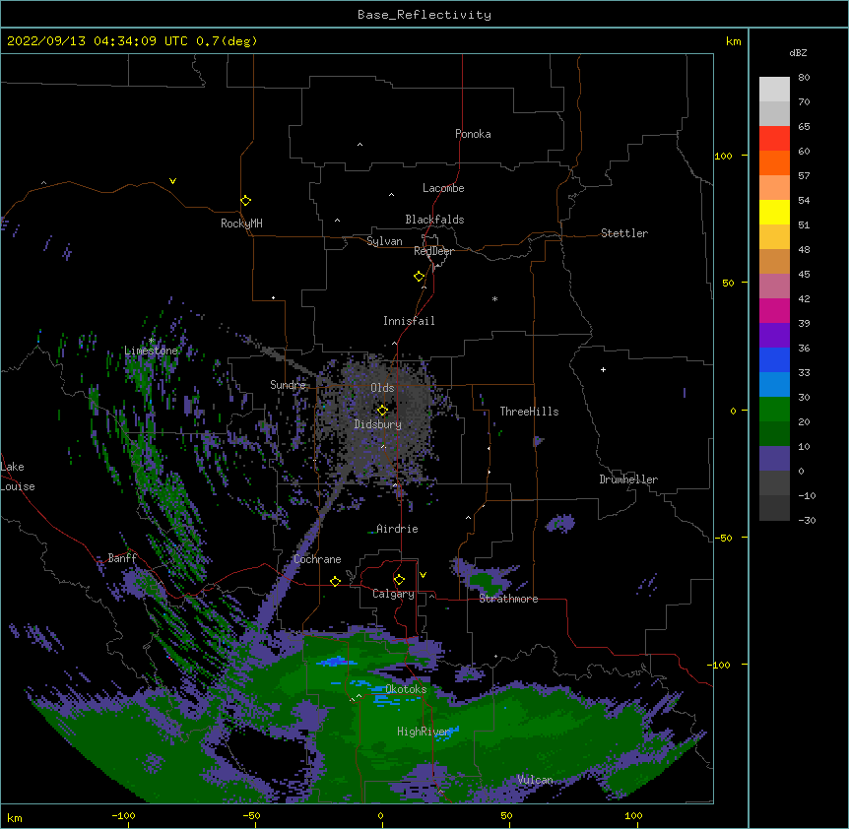Click the dBZ legend heading

798,52
